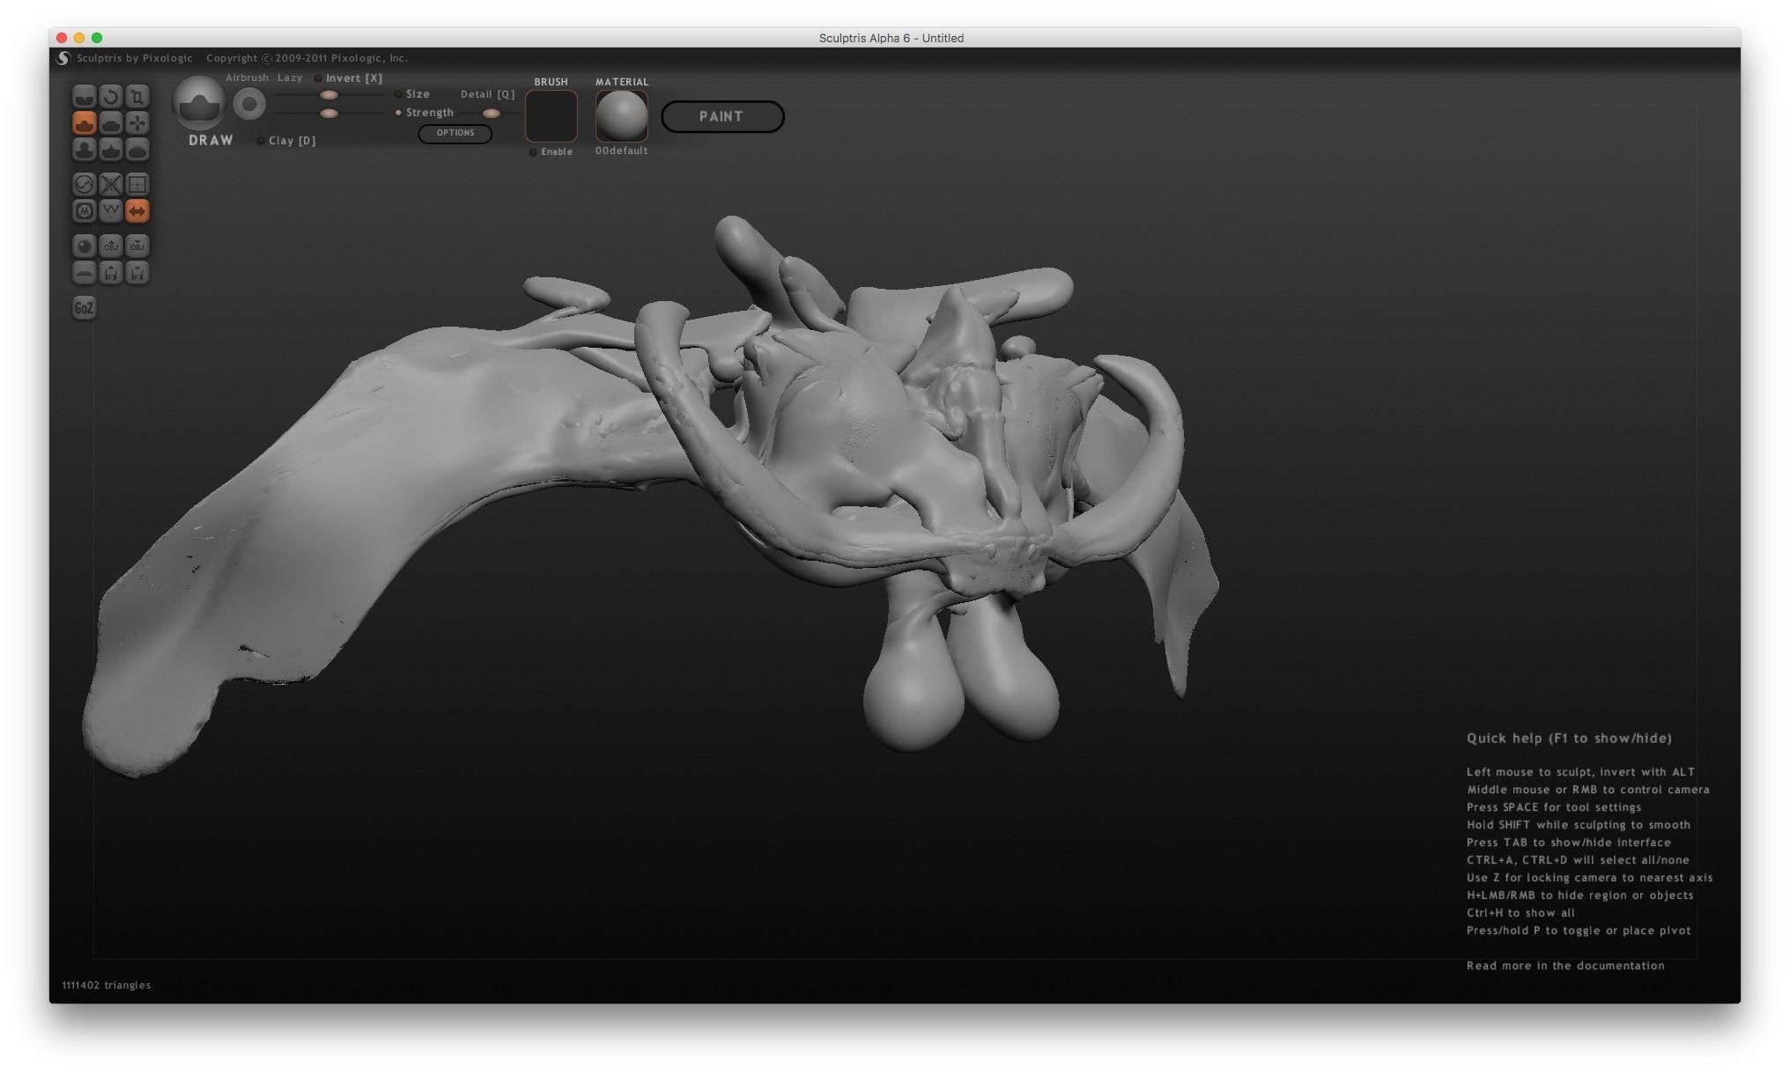Open the brush OPTIONS button

tap(455, 133)
